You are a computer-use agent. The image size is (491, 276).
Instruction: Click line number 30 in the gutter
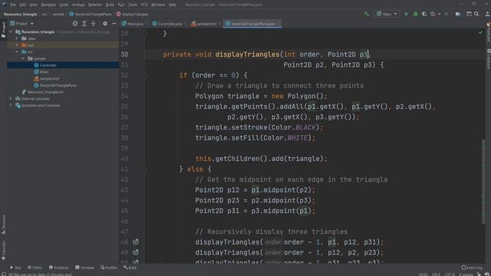pyautogui.click(x=124, y=54)
